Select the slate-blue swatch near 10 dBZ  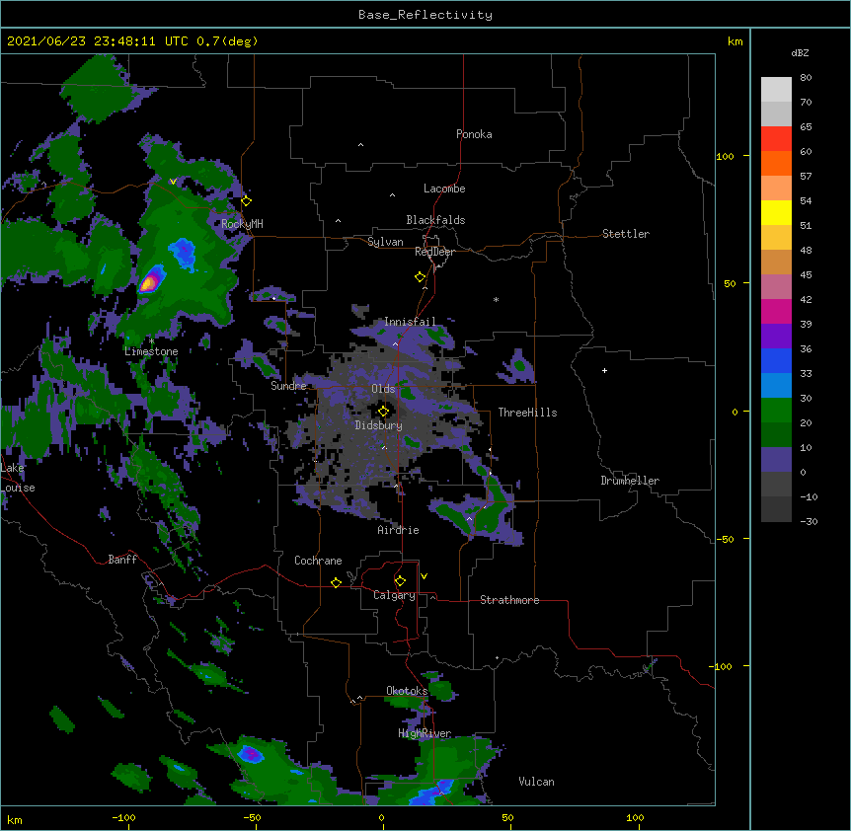776,459
